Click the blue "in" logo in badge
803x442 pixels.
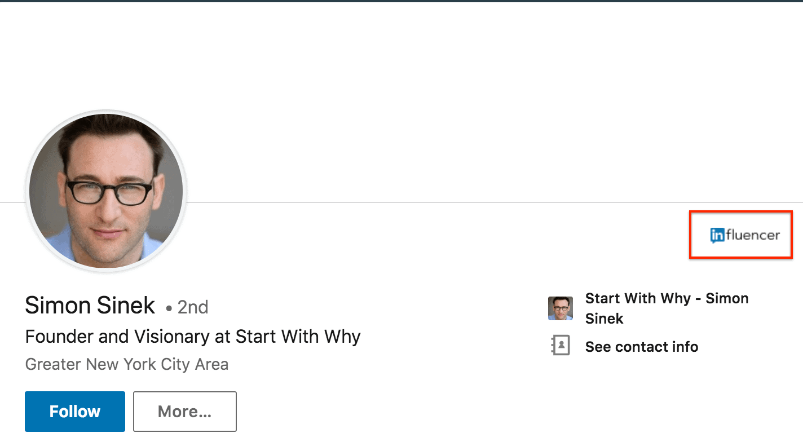tap(717, 236)
